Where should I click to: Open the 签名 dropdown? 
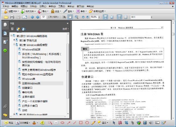click(68, 11)
